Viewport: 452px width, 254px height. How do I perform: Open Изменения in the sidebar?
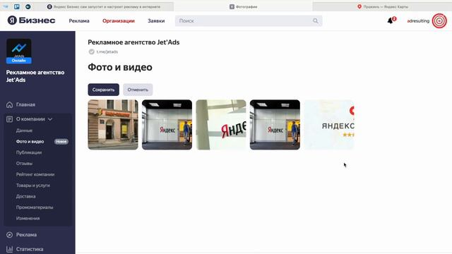click(x=28, y=218)
